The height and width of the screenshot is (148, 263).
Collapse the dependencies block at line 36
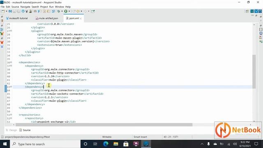[11, 62]
